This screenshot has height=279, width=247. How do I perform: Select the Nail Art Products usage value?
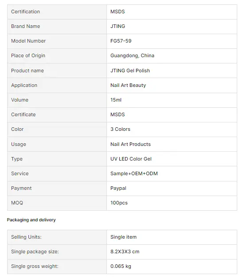click(x=130, y=144)
